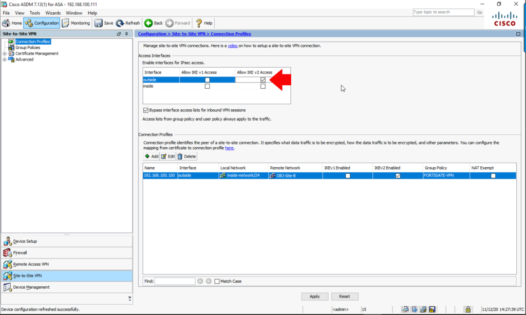Viewport: 526px width, 315px height.
Task: Open Device Setup section
Action: (67, 241)
